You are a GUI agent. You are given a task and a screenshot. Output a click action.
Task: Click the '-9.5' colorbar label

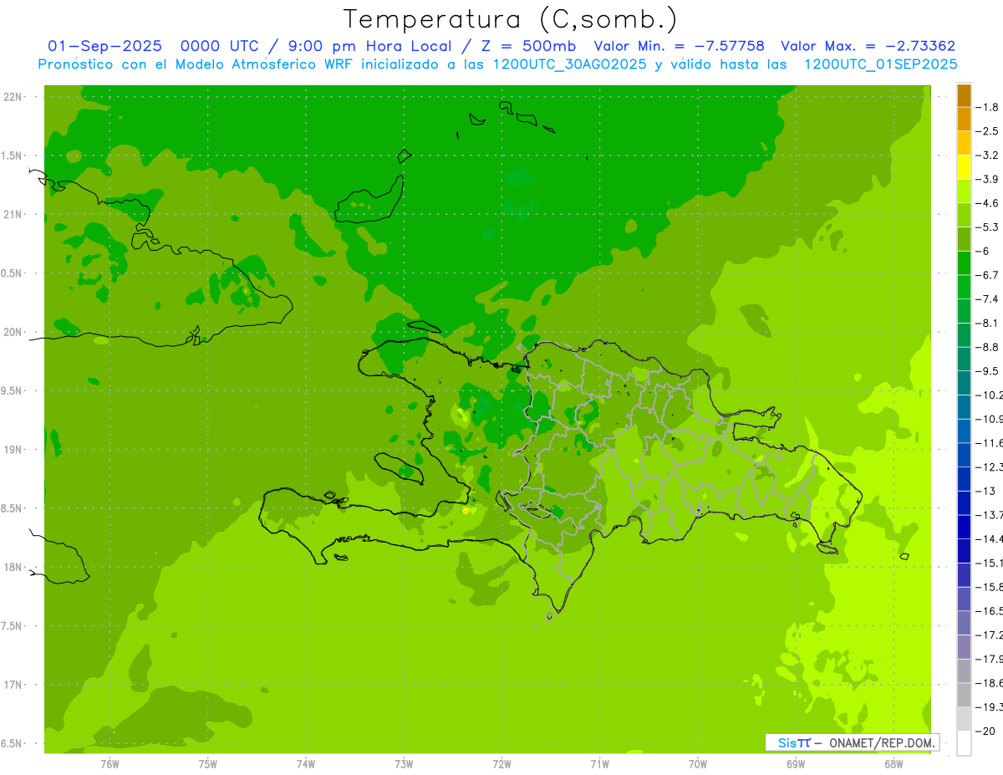(988, 371)
